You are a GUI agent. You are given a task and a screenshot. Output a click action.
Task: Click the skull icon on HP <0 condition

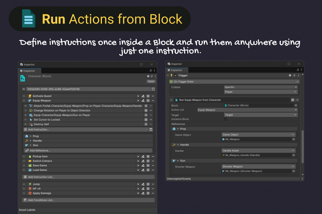point(30,188)
